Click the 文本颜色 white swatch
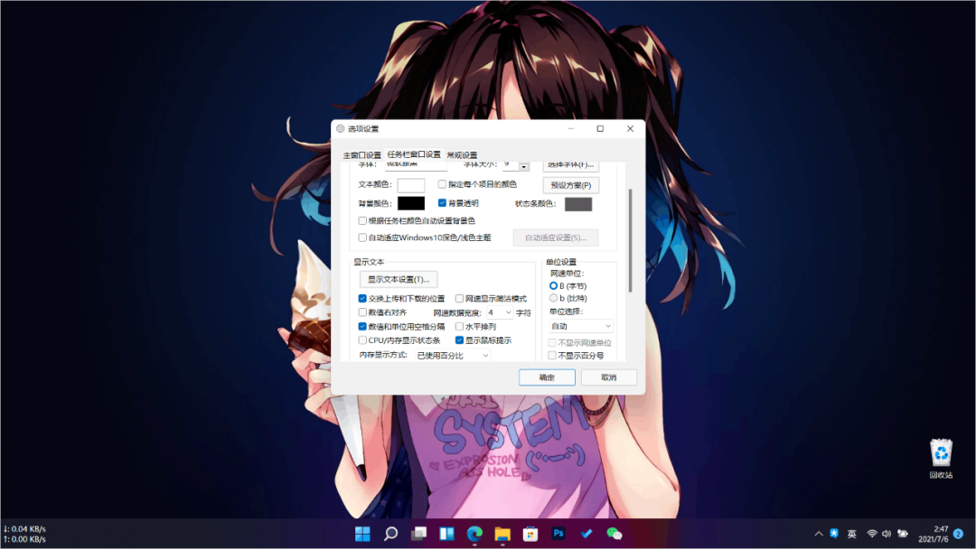976x549 pixels. 411,185
